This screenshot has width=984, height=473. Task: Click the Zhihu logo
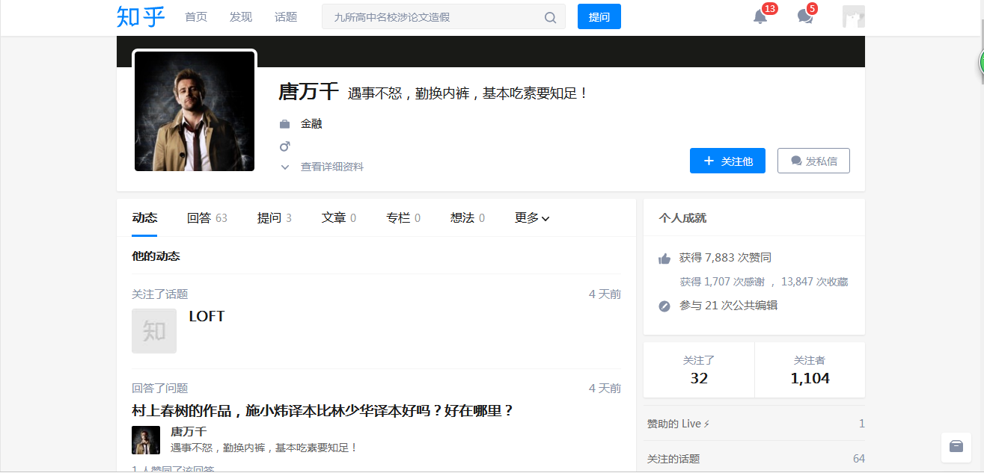tap(141, 16)
